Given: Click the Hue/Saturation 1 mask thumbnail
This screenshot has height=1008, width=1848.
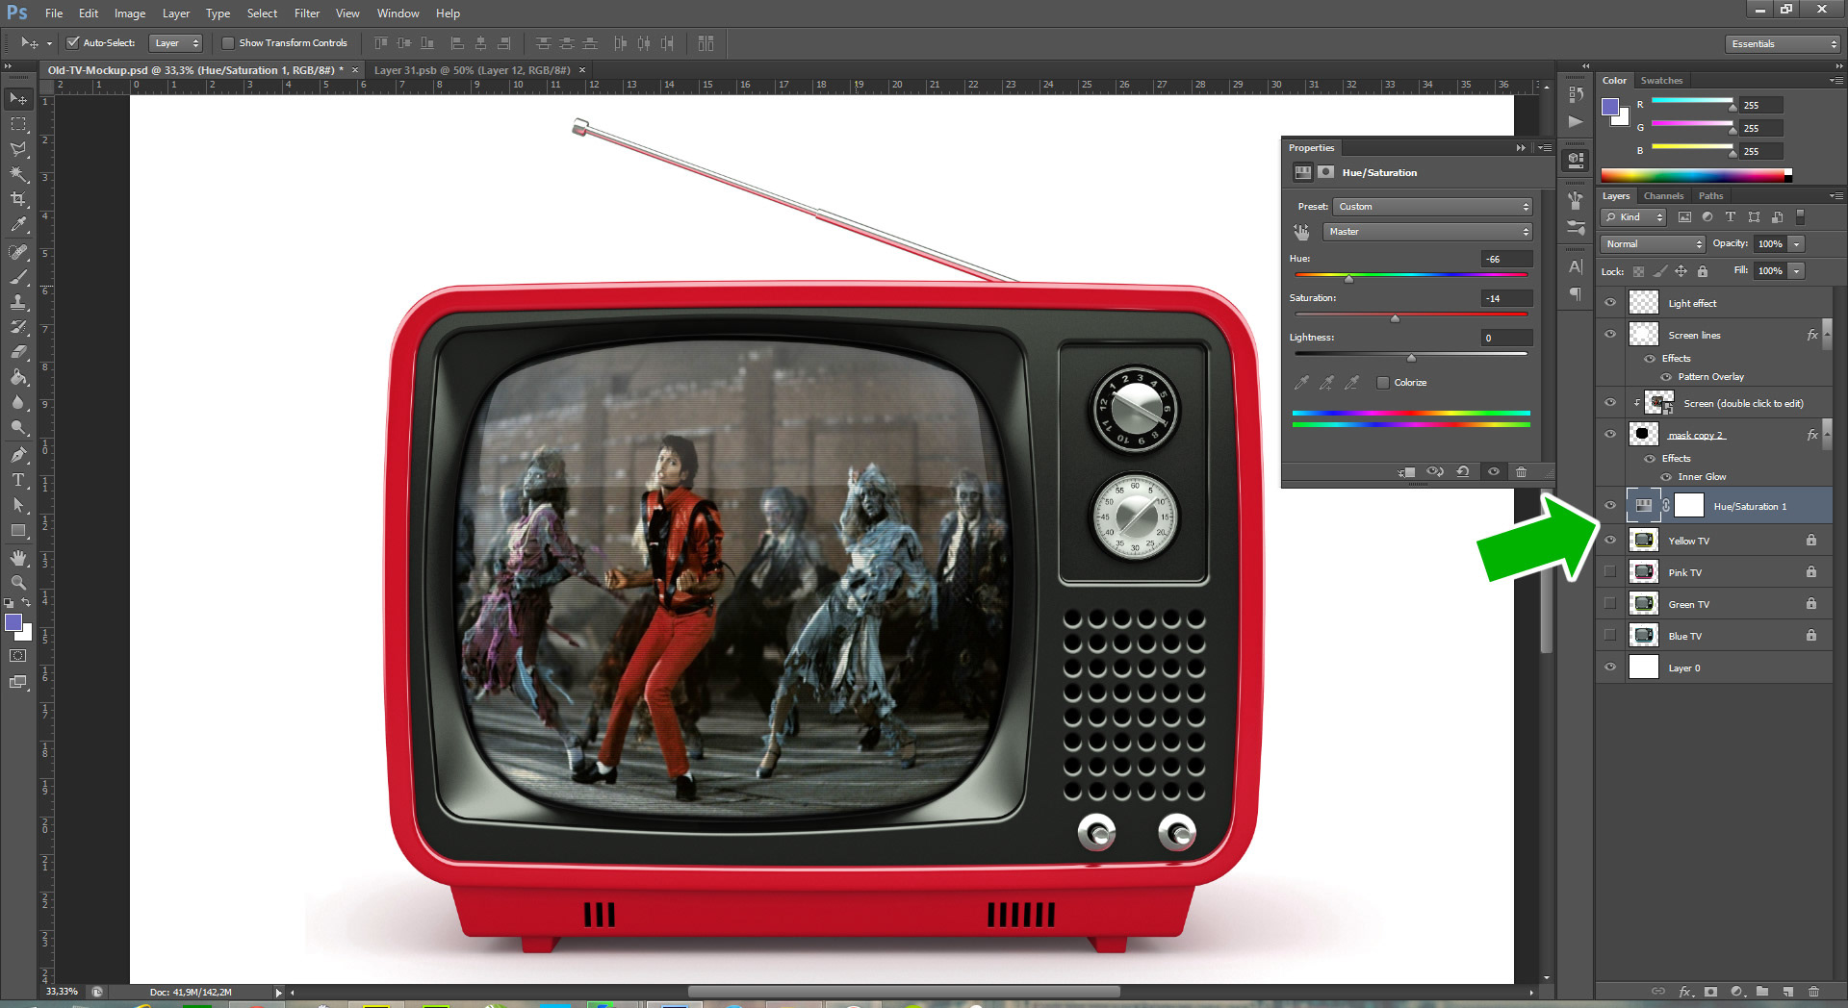Looking at the screenshot, I should click(1689, 506).
